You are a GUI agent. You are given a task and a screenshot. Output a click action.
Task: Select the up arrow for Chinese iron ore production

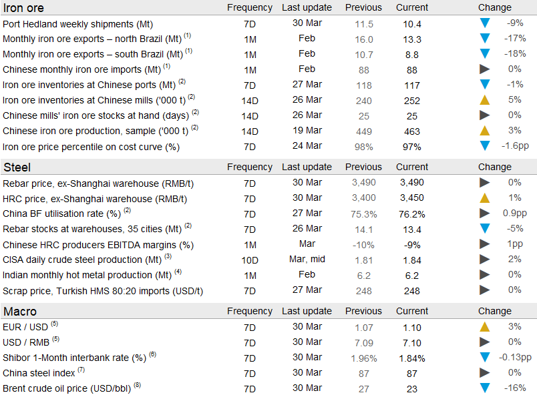[485, 131]
